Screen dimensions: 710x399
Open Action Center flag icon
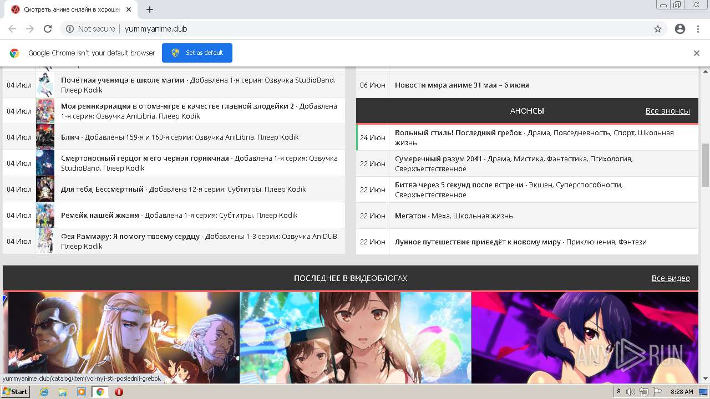click(657, 392)
